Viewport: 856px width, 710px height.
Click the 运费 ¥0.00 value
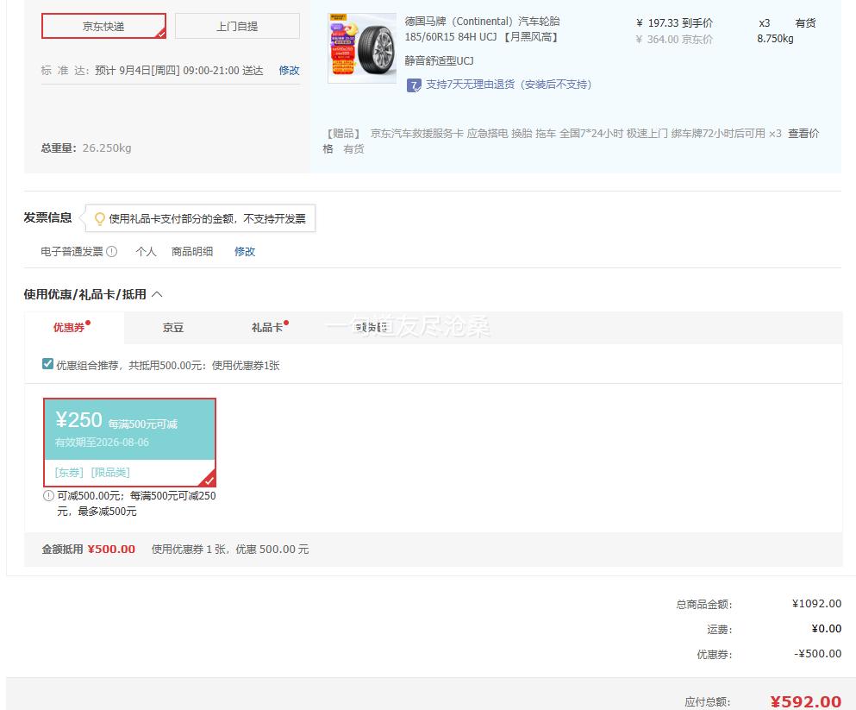[x=827, y=629]
